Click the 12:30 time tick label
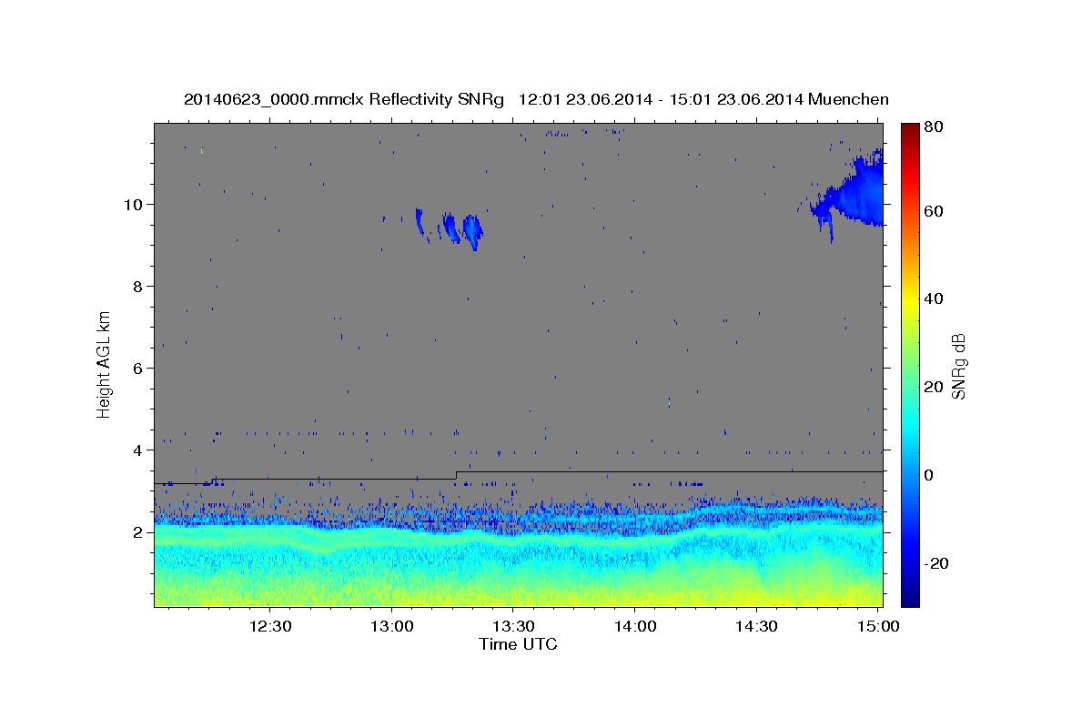 pyautogui.click(x=269, y=626)
